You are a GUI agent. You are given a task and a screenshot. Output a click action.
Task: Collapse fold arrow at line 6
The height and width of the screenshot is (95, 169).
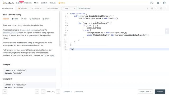(67, 26)
